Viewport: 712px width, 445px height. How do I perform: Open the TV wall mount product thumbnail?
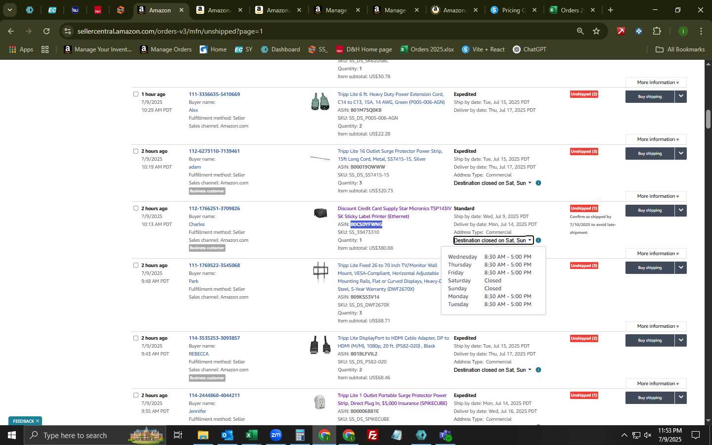pos(320,271)
